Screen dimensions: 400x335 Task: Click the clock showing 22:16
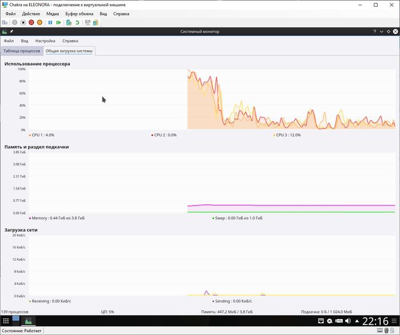tap(375, 321)
